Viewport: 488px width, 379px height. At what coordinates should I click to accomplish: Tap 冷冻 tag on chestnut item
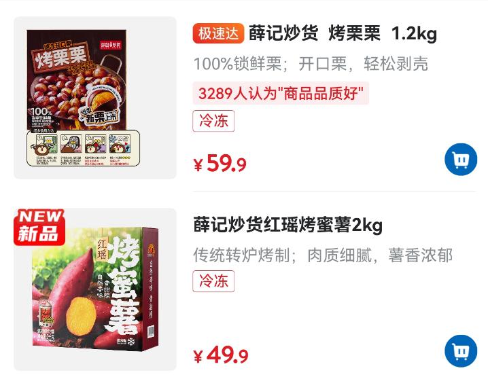[213, 121]
